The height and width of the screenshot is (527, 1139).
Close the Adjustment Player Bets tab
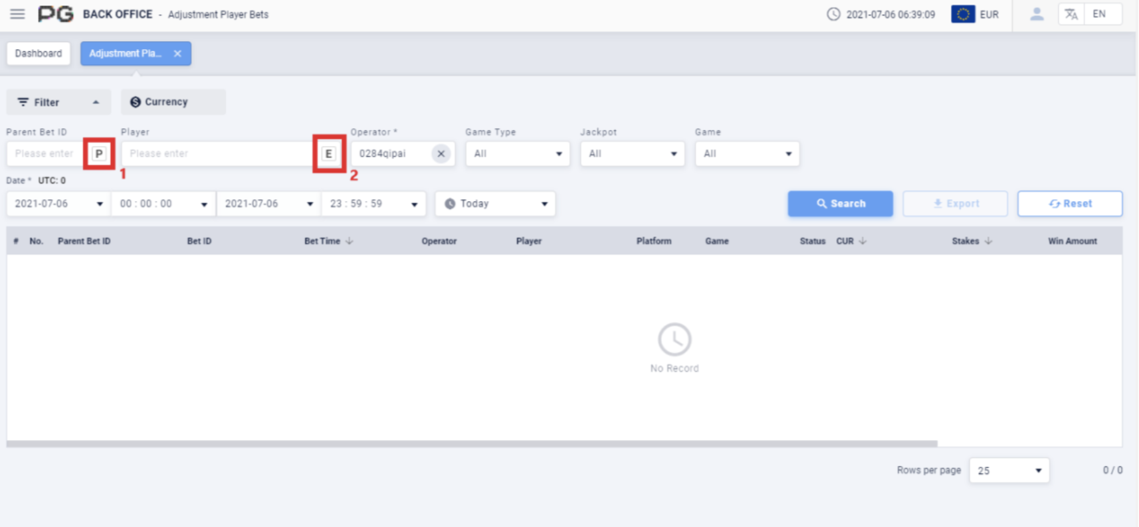(x=177, y=54)
